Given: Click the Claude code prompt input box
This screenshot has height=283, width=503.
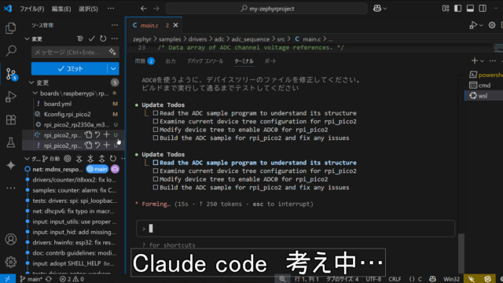Looking at the screenshot, I should tap(296, 229).
